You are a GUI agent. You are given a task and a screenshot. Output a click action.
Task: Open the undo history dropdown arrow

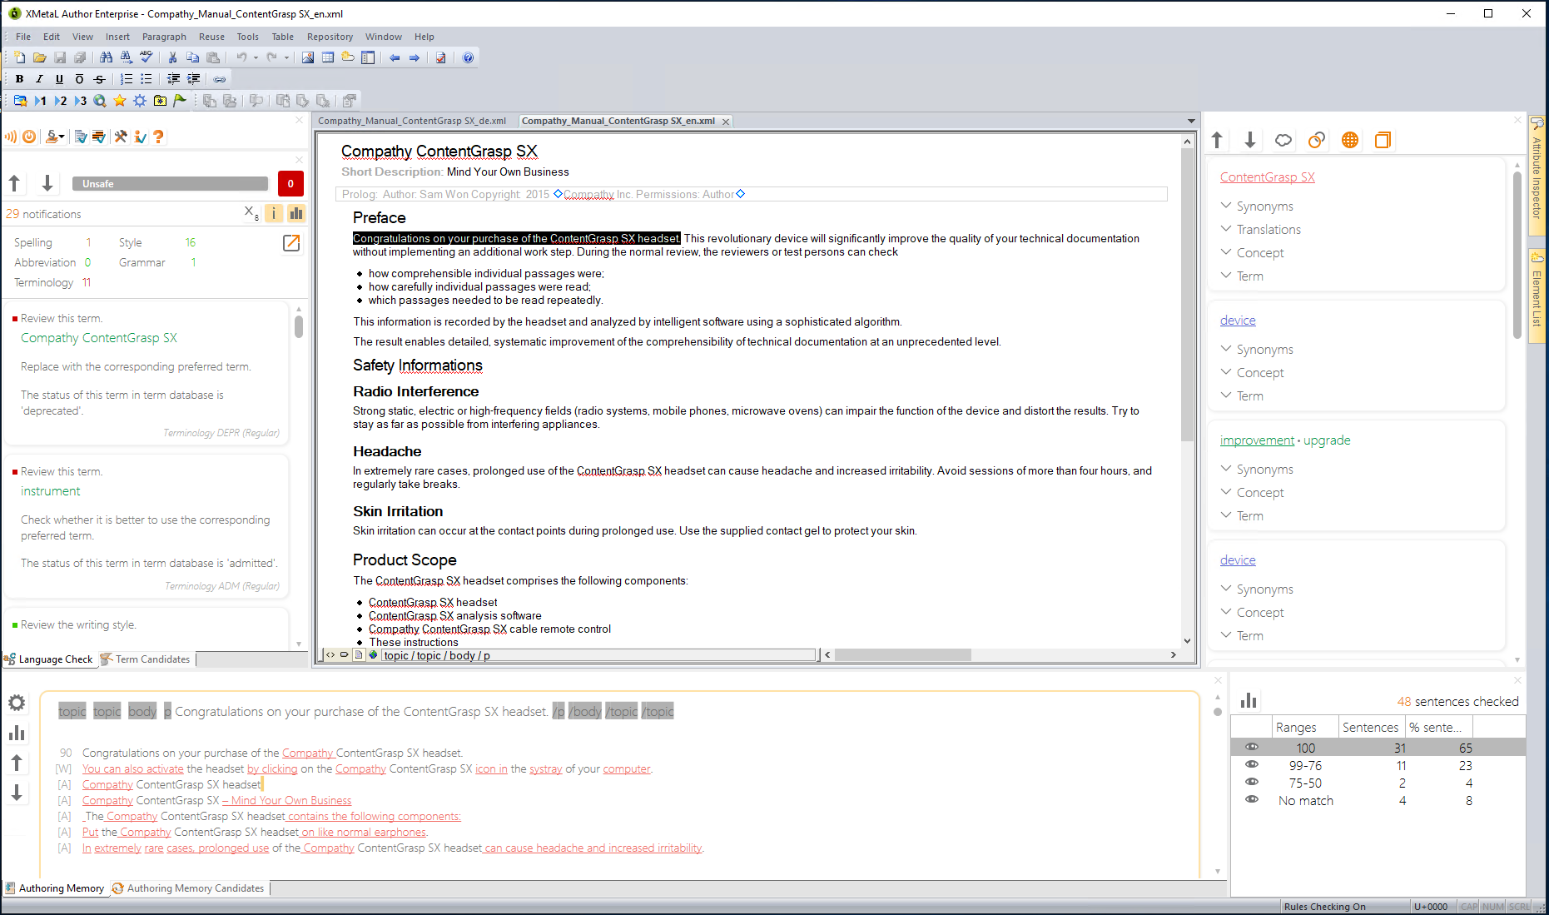(x=256, y=57)
